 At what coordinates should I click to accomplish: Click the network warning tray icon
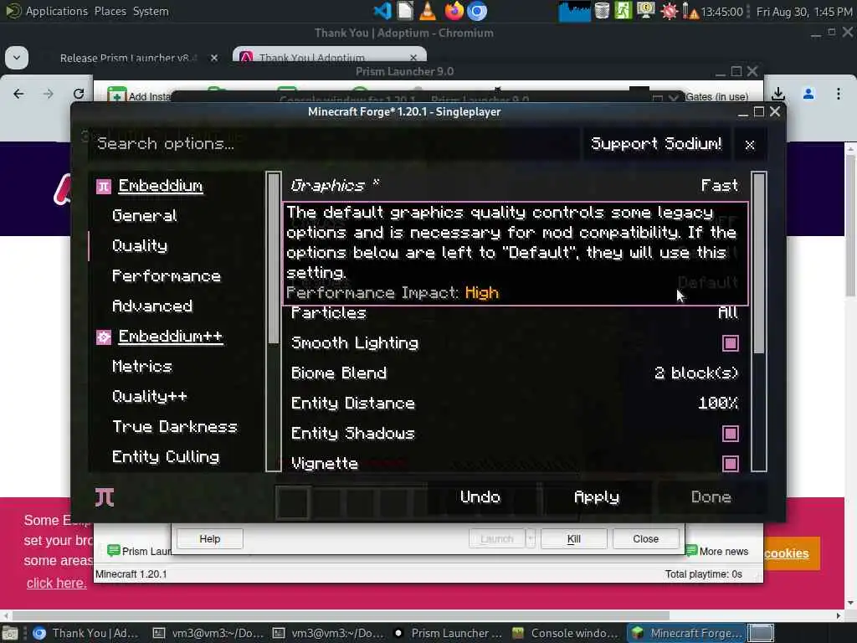(x=690, y=11)
